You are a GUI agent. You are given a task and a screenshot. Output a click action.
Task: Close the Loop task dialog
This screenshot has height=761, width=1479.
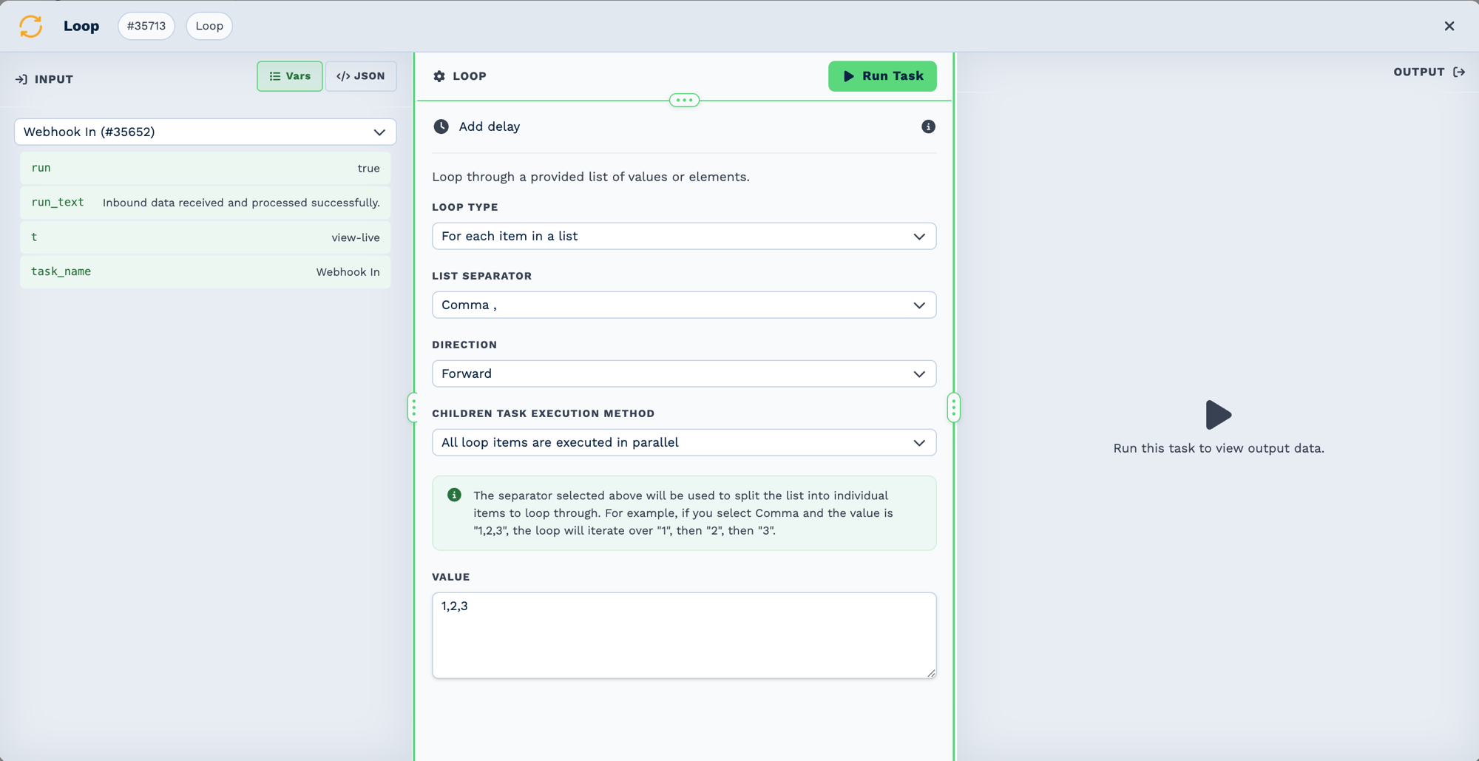click(1449, 26)
